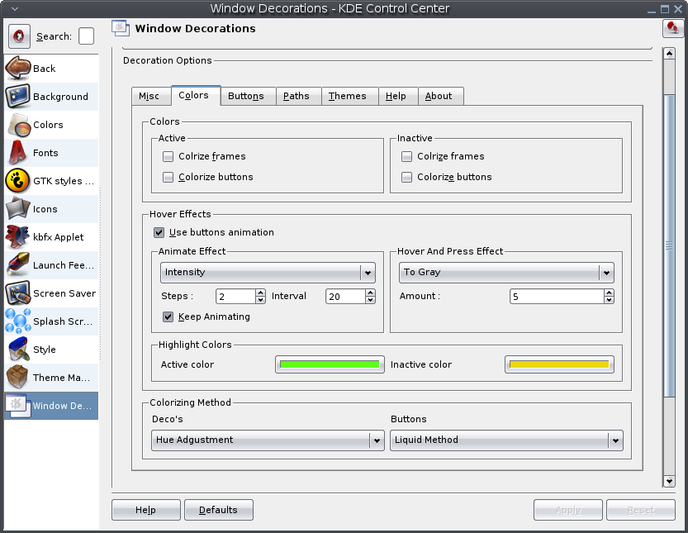Click the scrollbar down arrow
The width and height of the screenshot is (688, 533).
coord(669,481)
